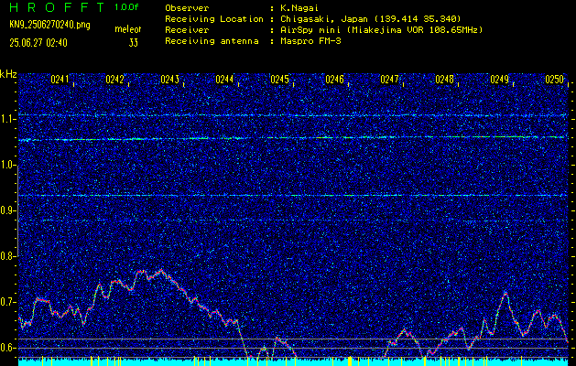Image resolution: width=576 pixels, height=366 pixels.
Task: Select the 0241 time marker label
Action: (x=60, y=80)
